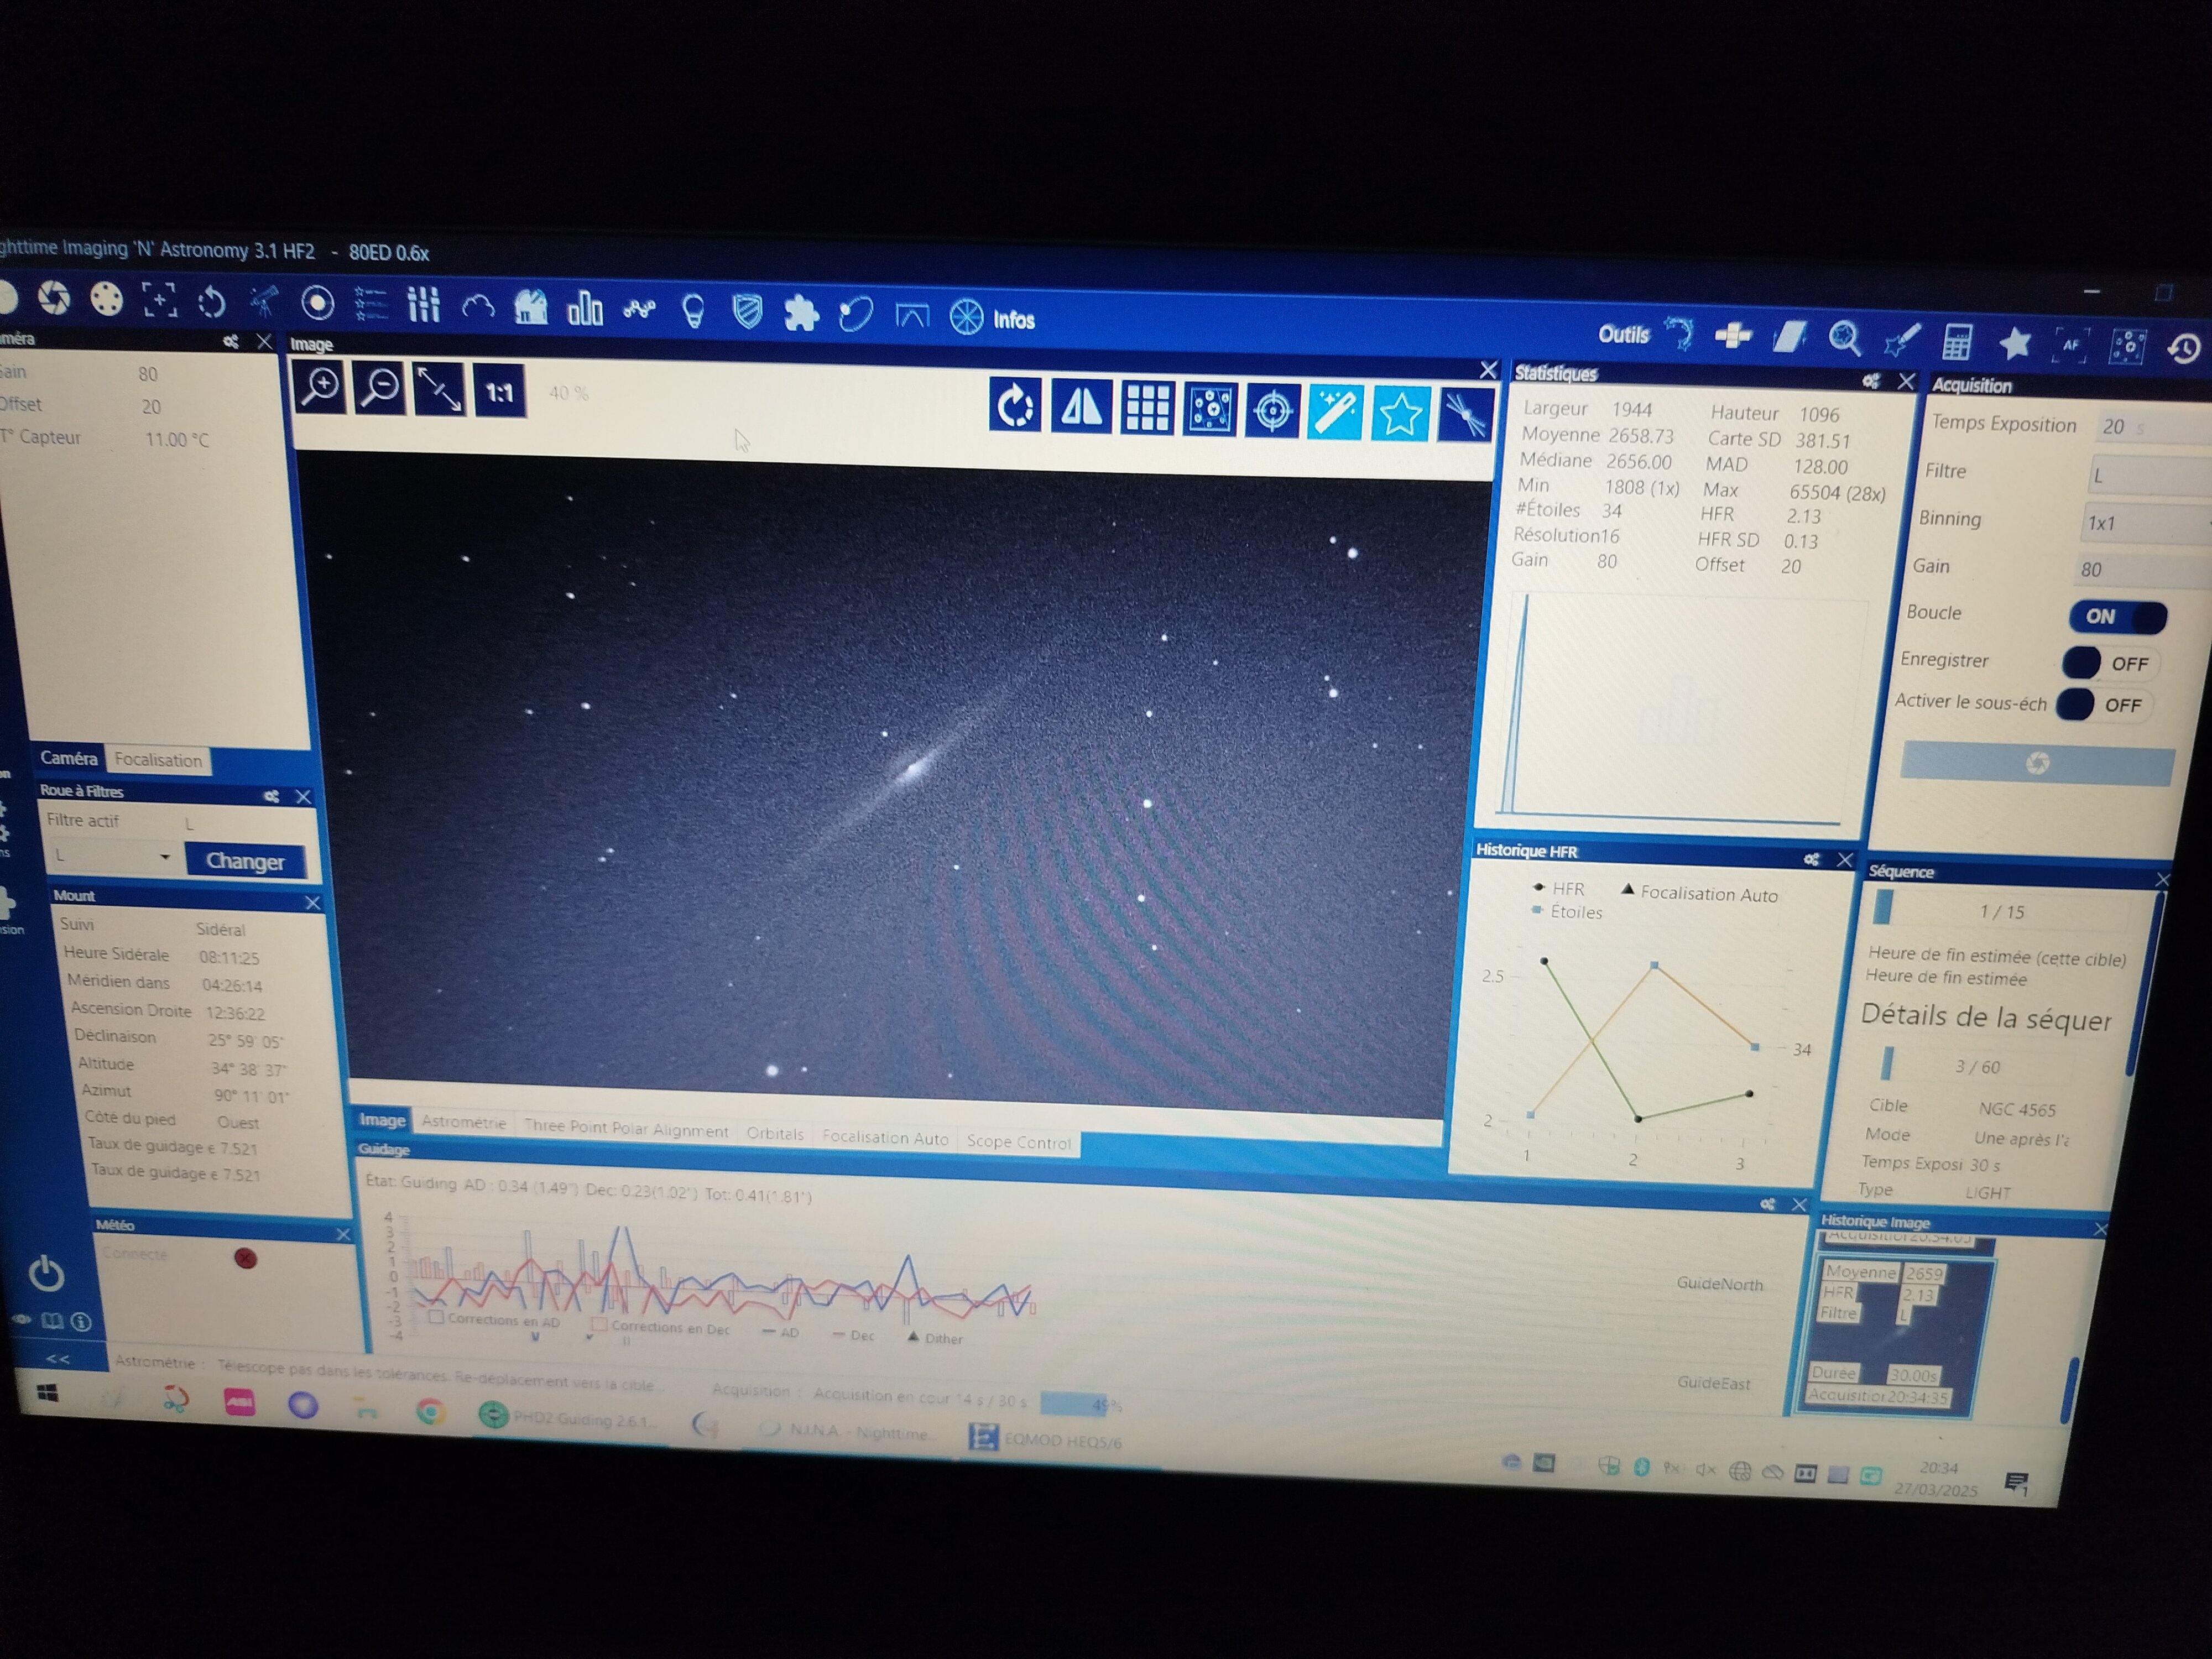Switch to the Astrométrie tab

pos(463,1122)
